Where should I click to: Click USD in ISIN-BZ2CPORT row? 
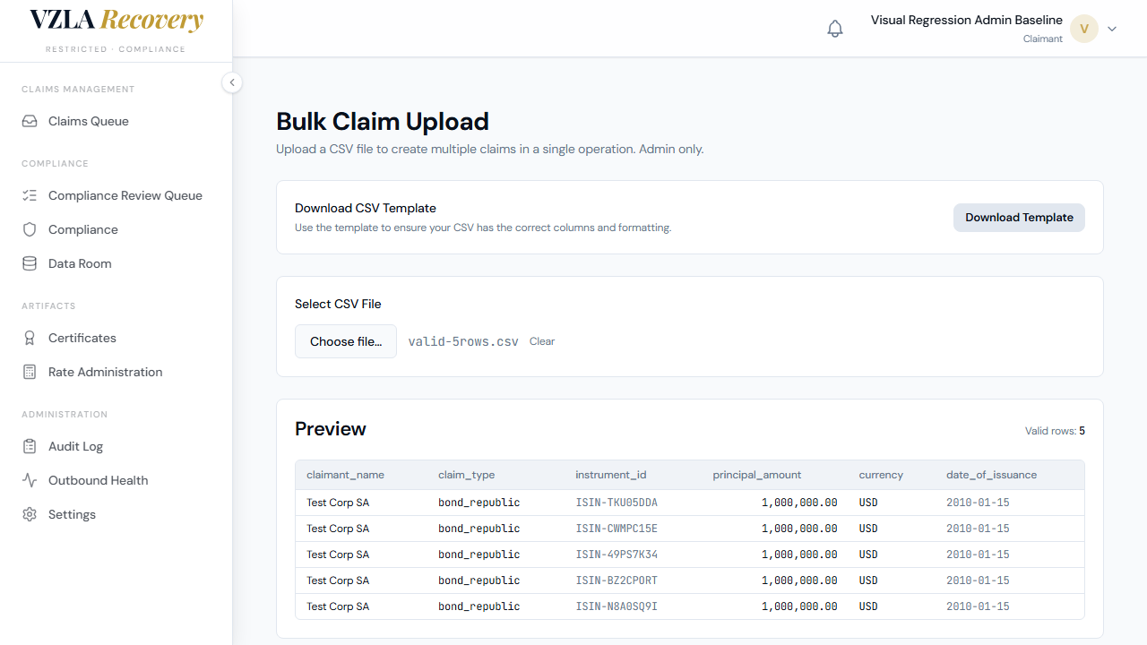868,580
